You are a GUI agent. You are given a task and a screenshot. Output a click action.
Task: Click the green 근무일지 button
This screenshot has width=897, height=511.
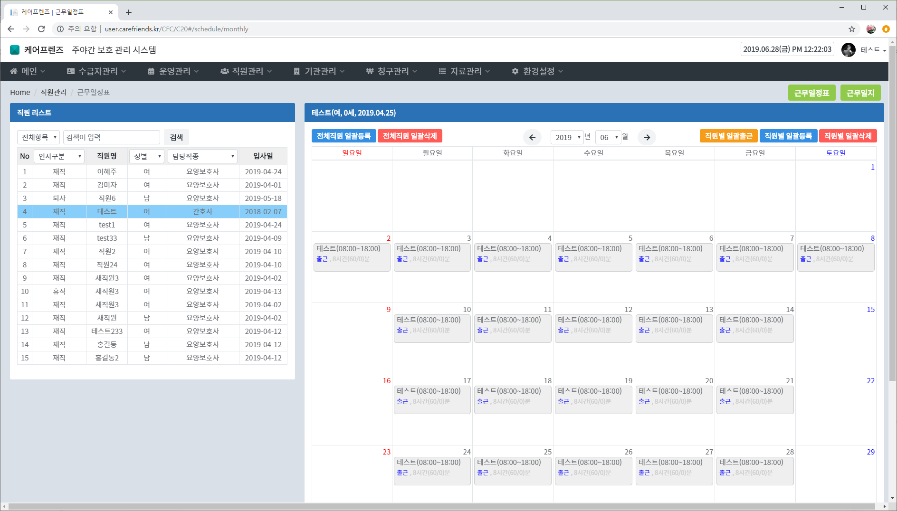[860, 93]
